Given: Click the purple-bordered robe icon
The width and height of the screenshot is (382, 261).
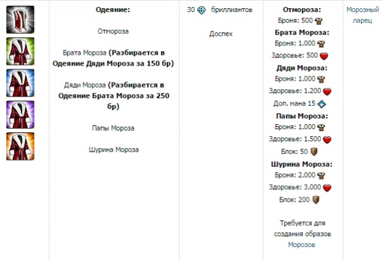Looking at the screenshot, I should click(x=20, y=115).
